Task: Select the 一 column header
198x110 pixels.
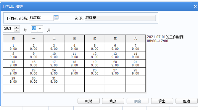Action: point(33,39)
